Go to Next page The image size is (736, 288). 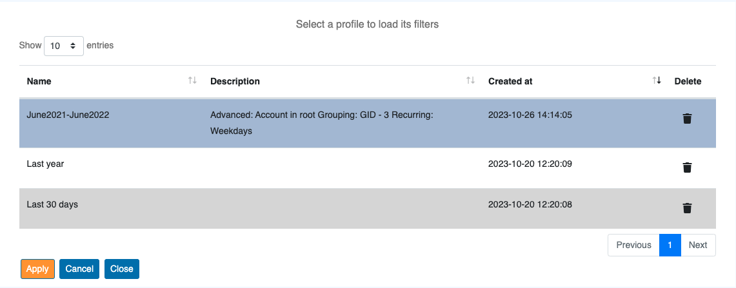[697, 245]
